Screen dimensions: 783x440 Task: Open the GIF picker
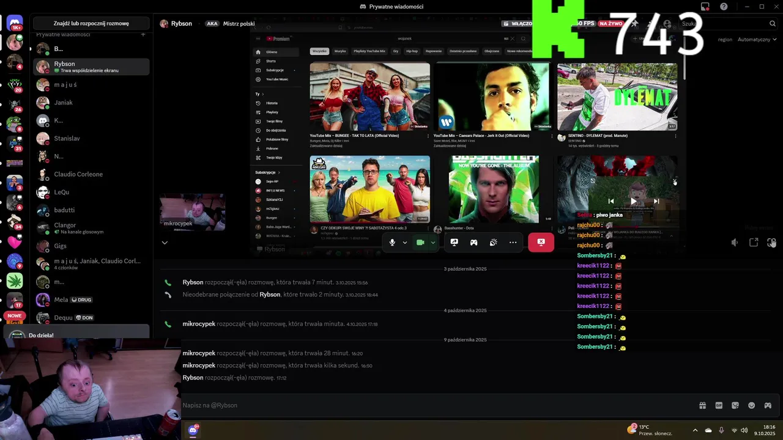coord(719,405)
